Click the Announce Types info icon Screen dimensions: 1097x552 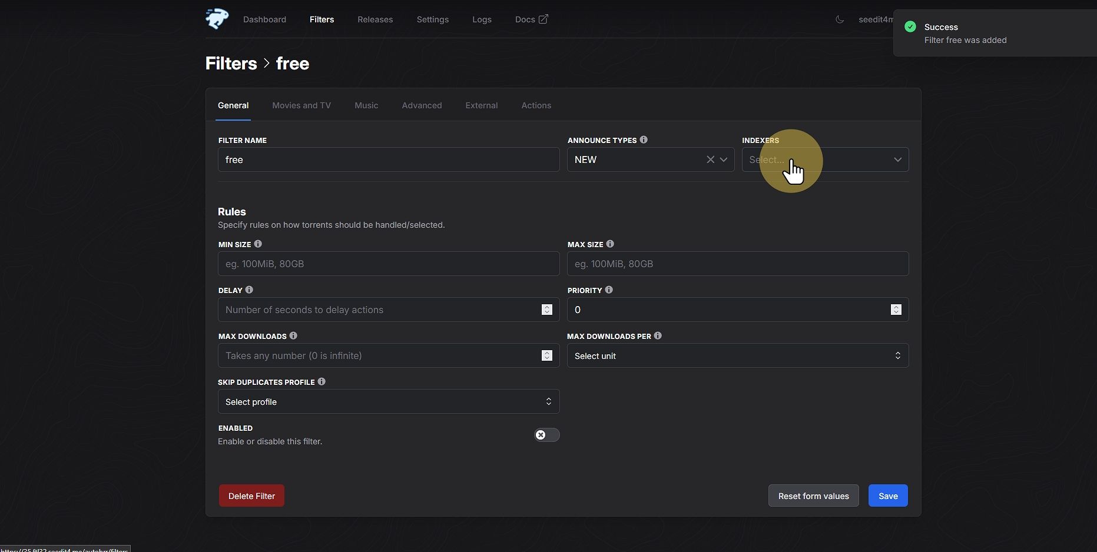644,140
